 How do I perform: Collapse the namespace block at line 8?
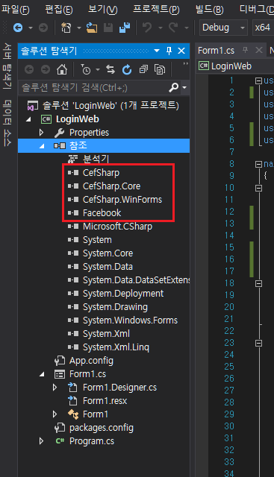pyautogui.click(x=258, y=164)
